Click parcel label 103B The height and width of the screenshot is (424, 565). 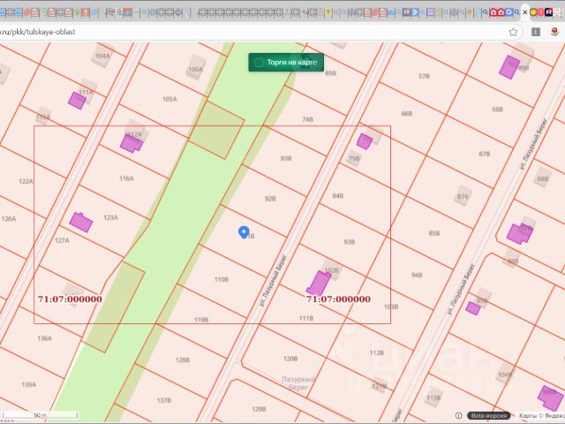[391, 307]
